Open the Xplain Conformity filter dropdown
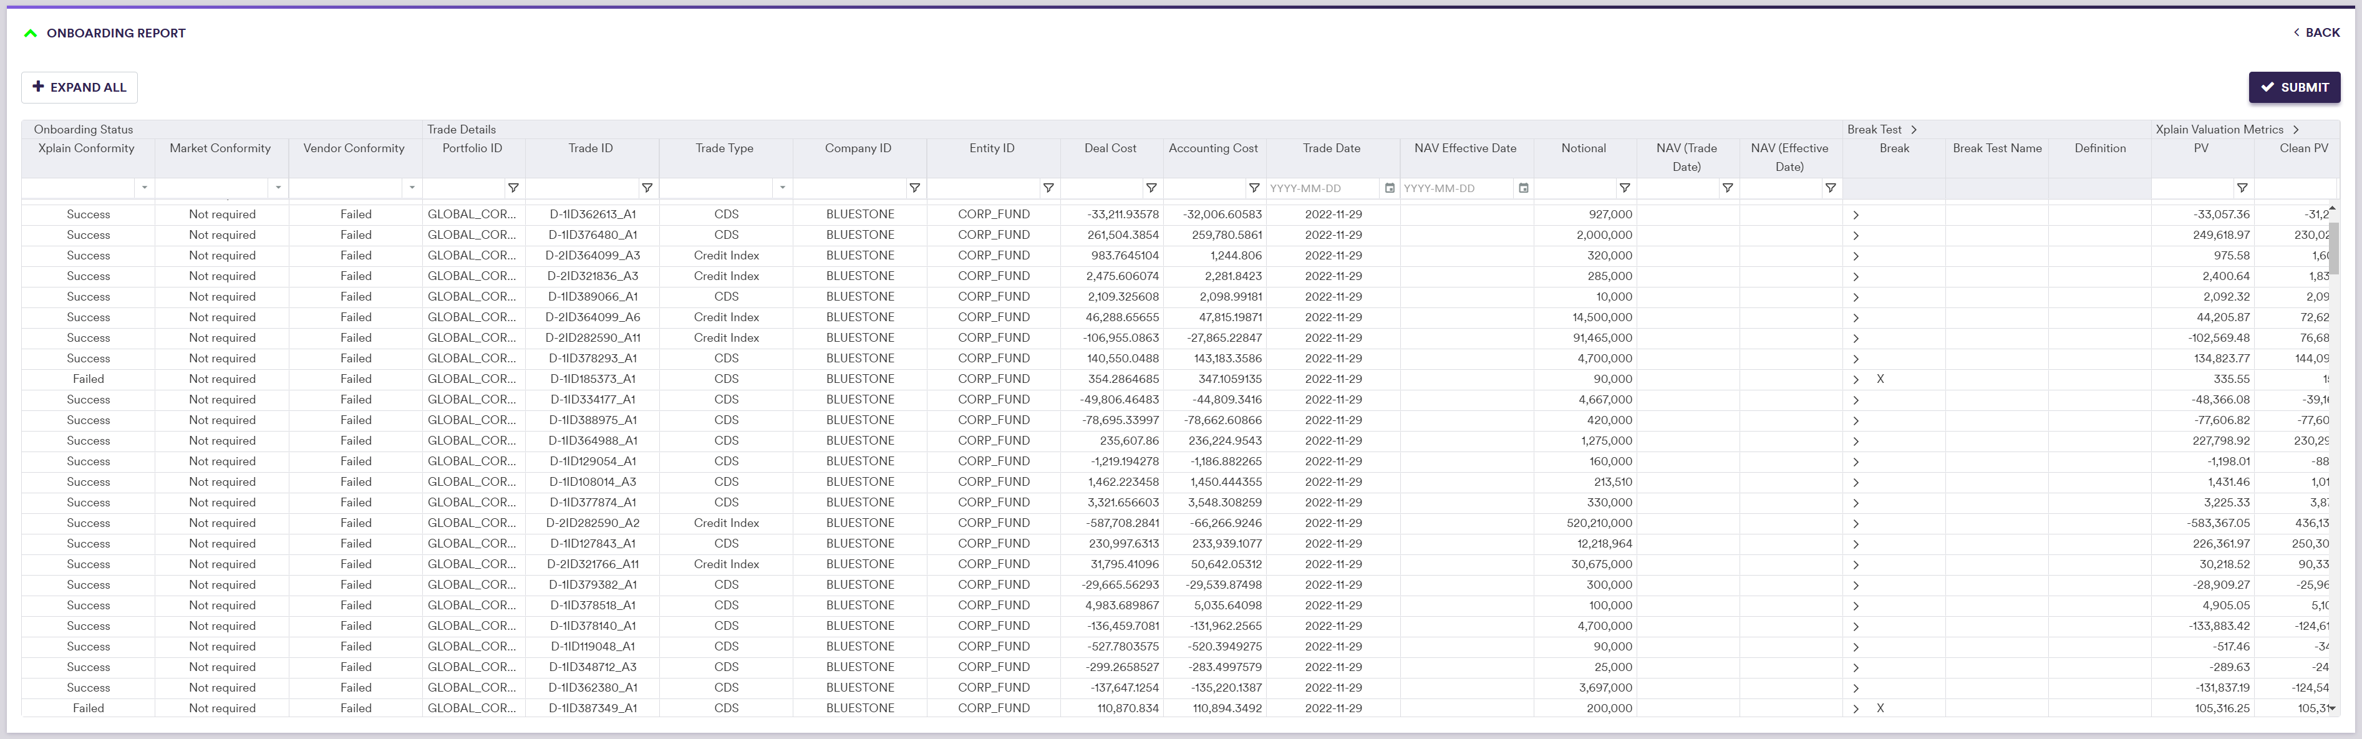The height and width of the screenshot is (739, 2362). (144, 188)
